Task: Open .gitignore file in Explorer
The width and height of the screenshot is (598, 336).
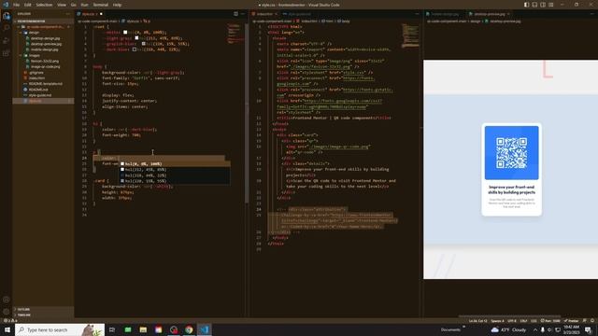Action: pyautogui.click(x=36, y=73)
